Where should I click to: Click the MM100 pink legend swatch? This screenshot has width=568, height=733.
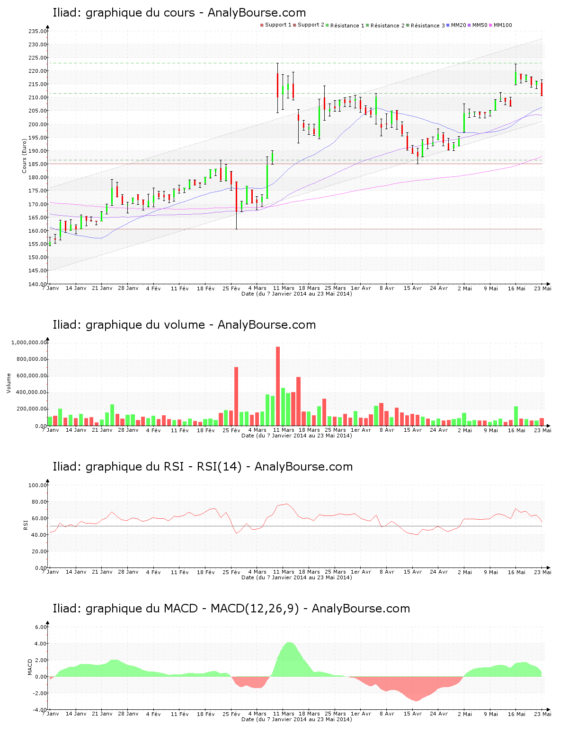(x=491, y=25)
